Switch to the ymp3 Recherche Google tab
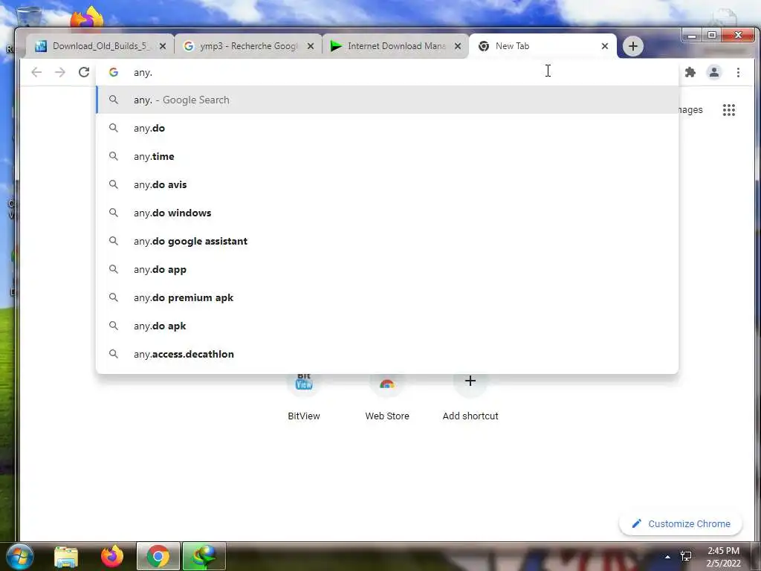This screenshot has height=571, width=761. click(248, 46)
